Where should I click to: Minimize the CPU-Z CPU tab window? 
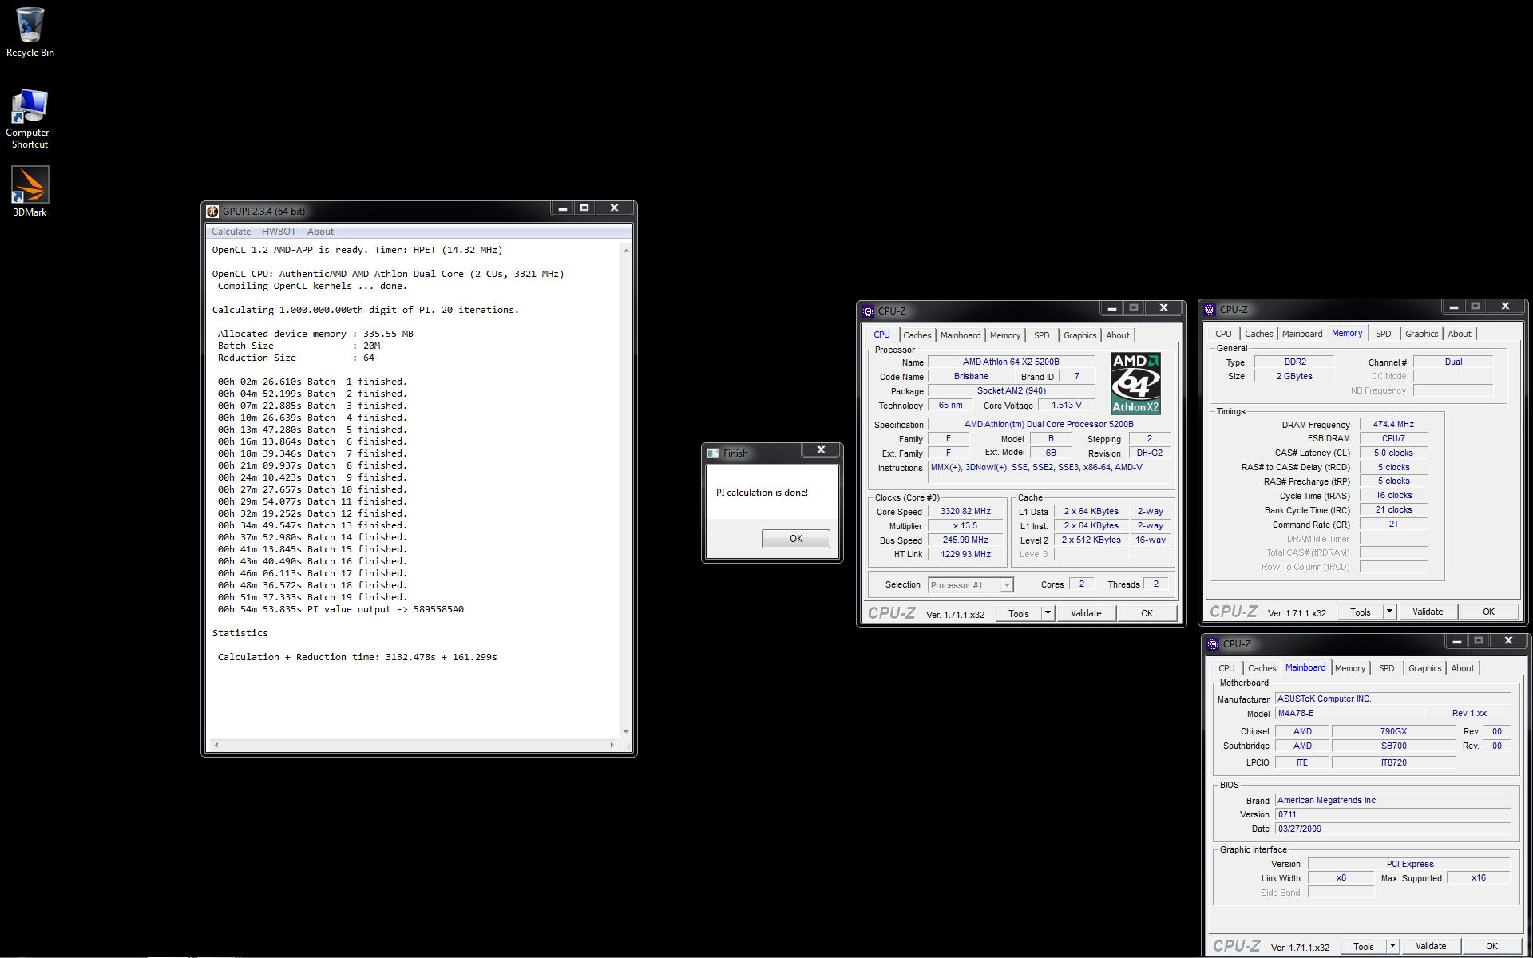point(1111,308)
